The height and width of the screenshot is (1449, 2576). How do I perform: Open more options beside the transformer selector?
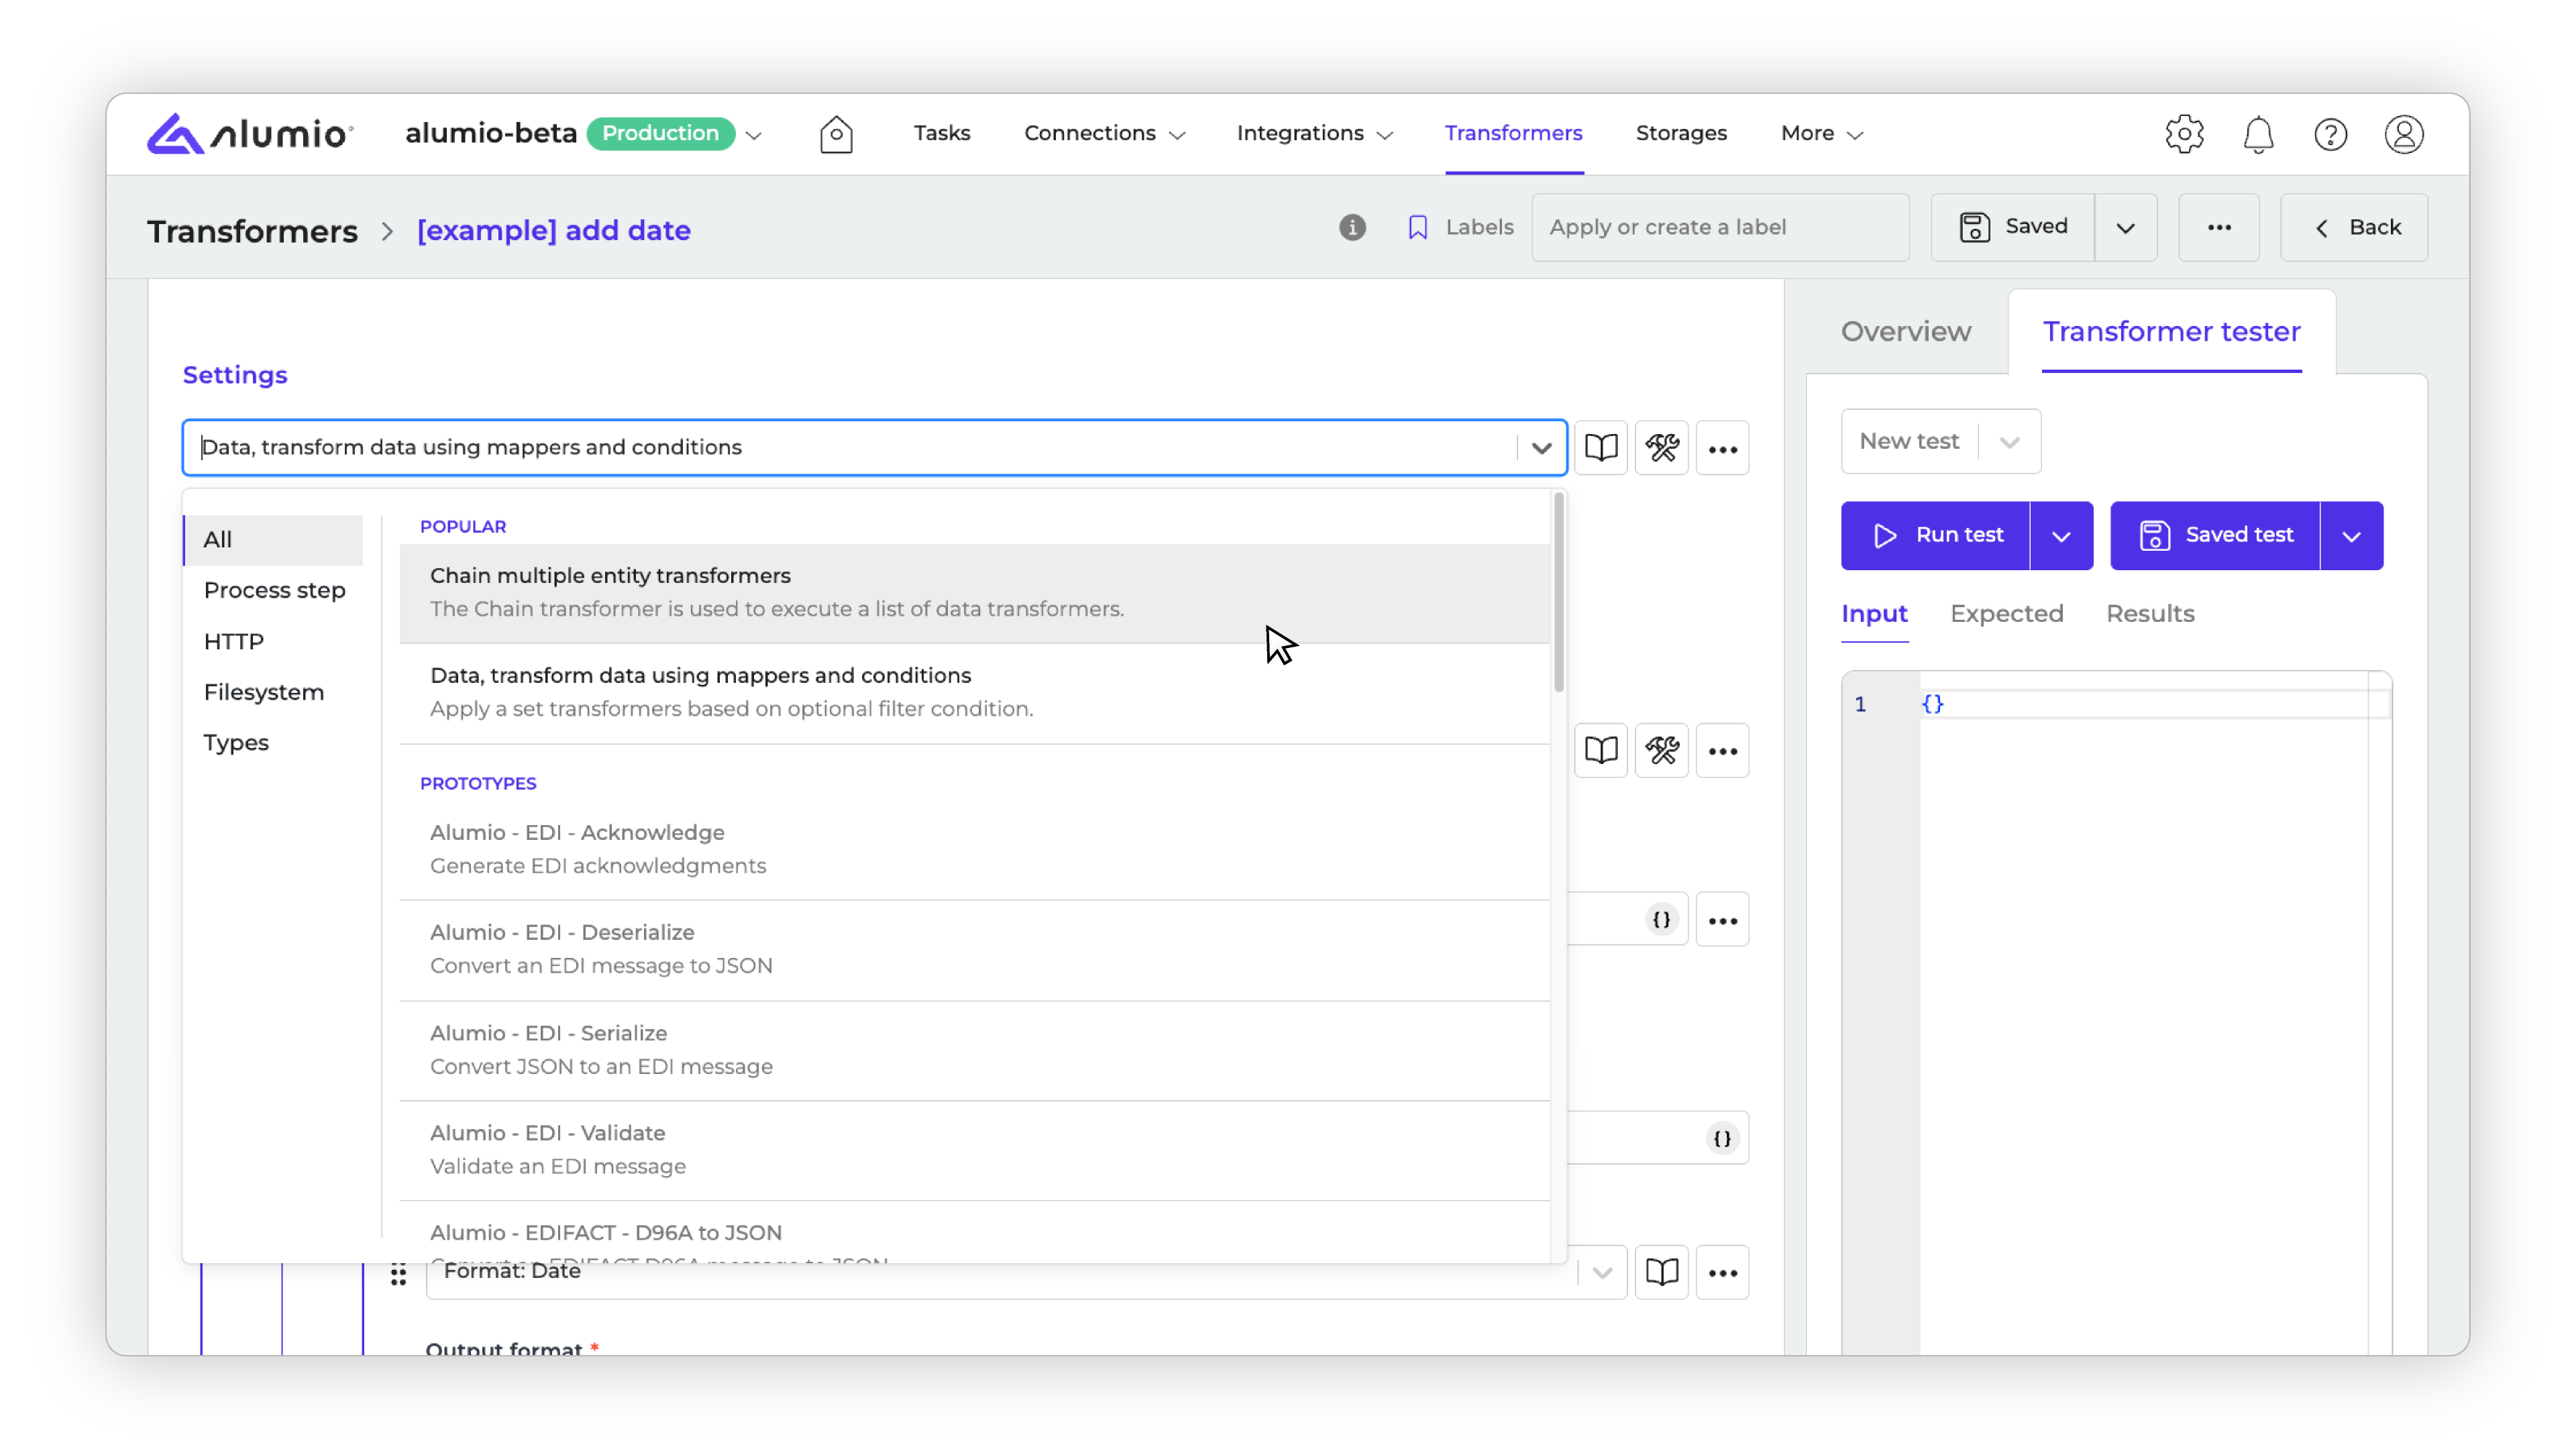pos(1722,448)
